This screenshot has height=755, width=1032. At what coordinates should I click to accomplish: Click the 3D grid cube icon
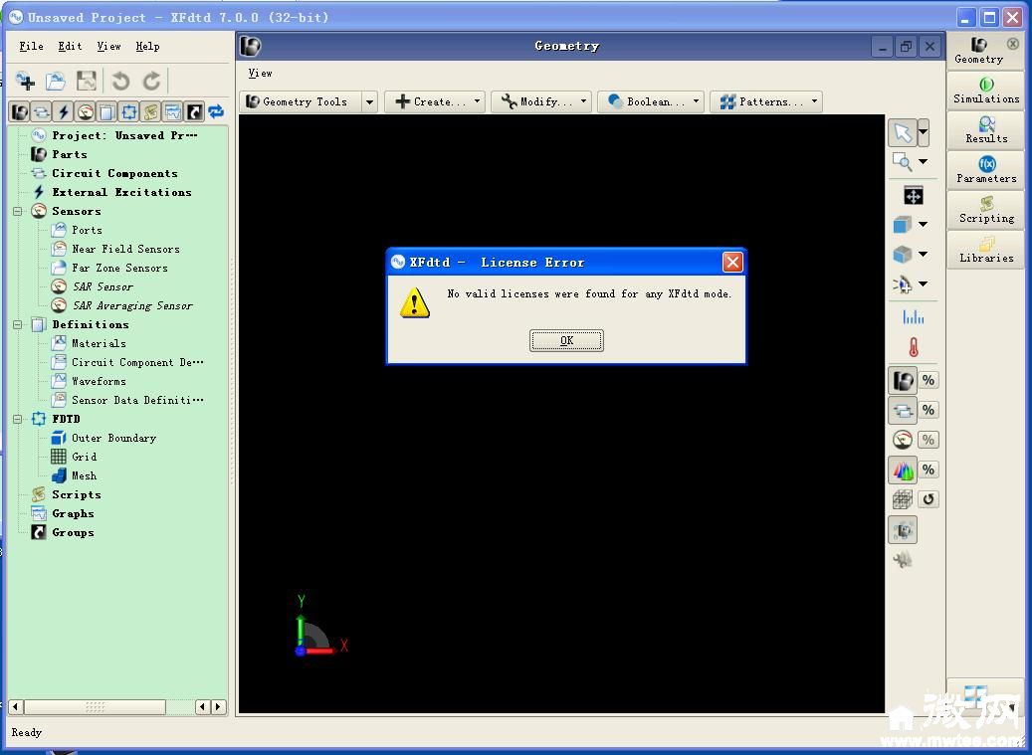pos(903,499)
